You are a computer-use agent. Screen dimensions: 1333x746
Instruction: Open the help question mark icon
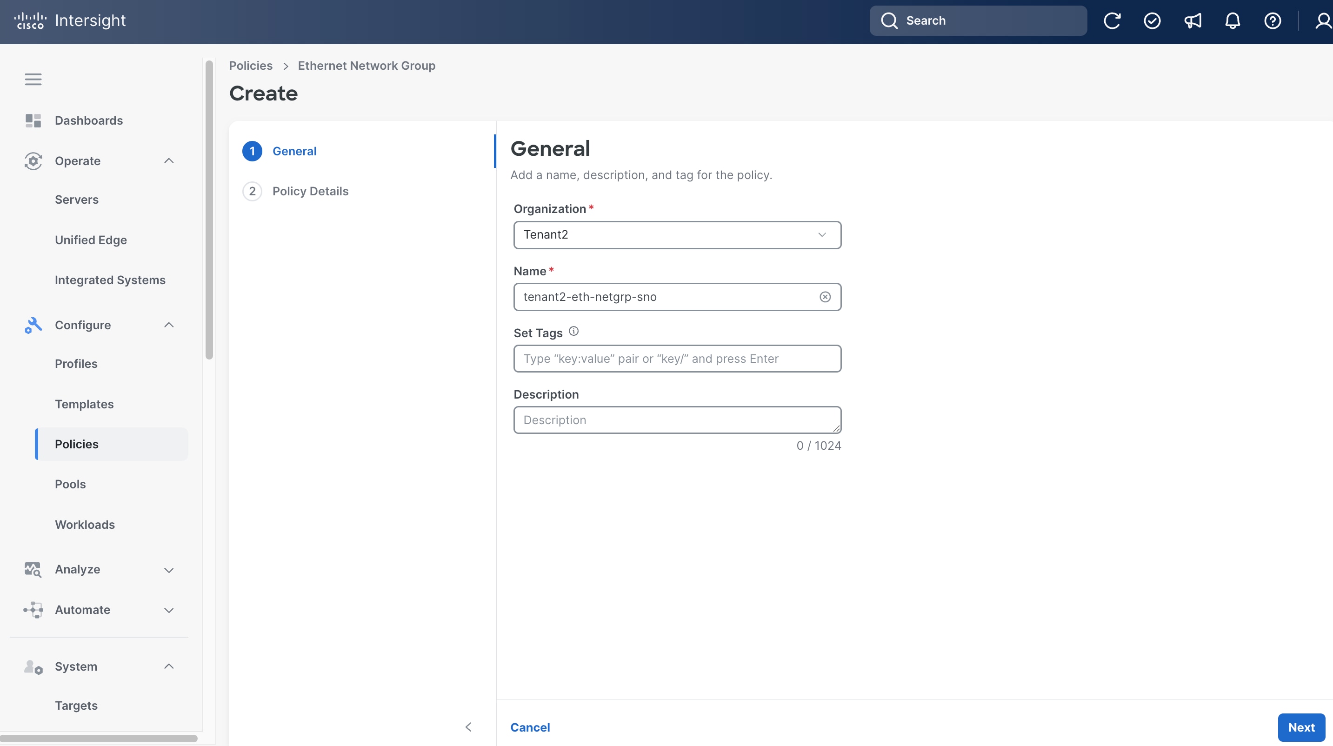[x=1273, y=20]
